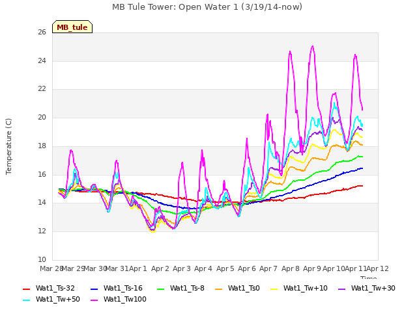Click the cyan Wat1_Tw+50 legend swatch
The image size is (417, 312).
coord(27,300)
